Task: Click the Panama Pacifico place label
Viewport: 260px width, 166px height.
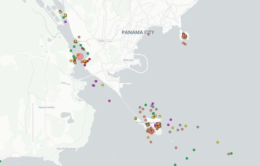Action: (x=46, y=108)
